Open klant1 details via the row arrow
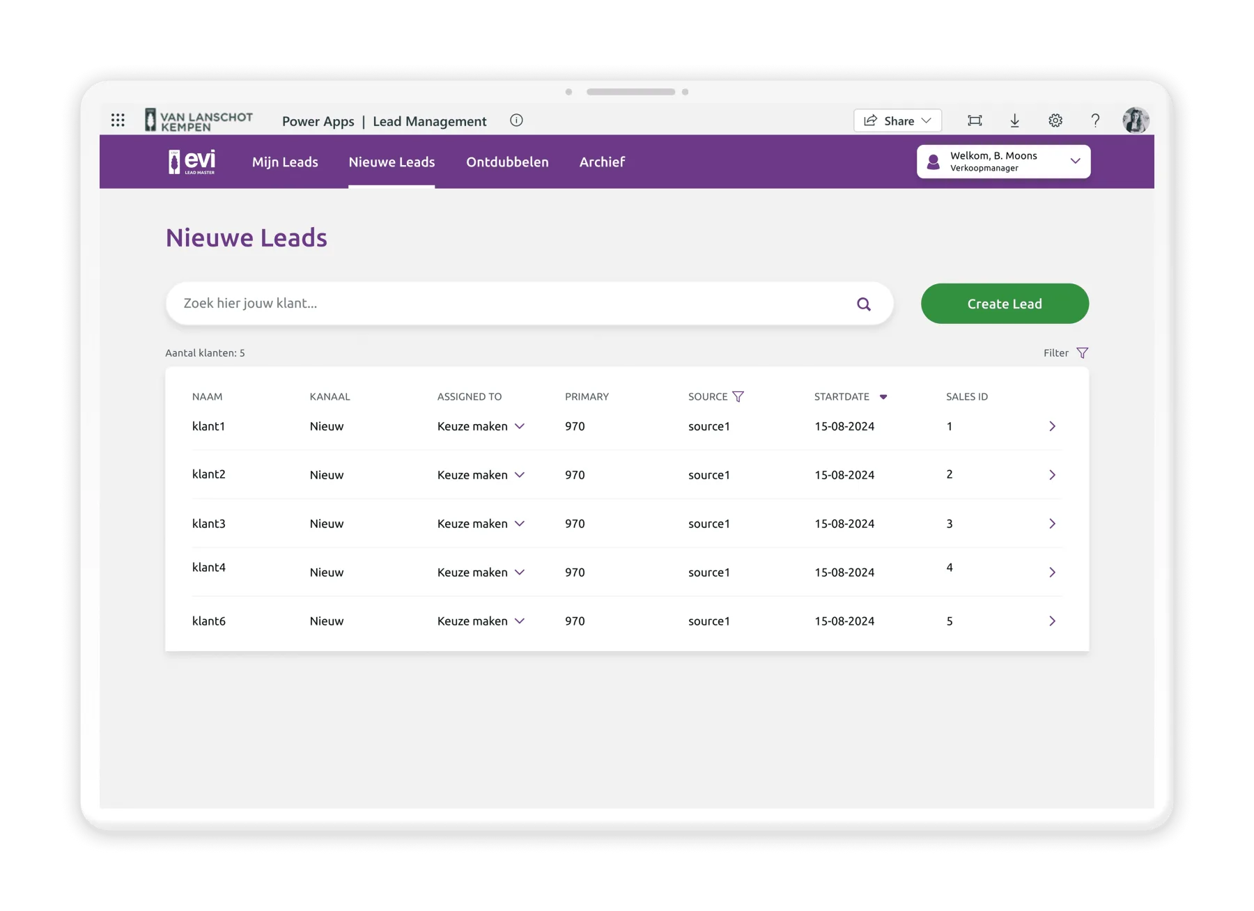Image resolution: width=1254 pixels, height=911 pixels. point(1052,426)
